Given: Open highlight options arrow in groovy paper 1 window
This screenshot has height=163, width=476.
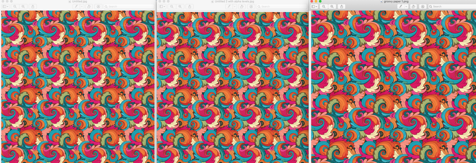Looking at the screenshot, I should pos(407,6).
